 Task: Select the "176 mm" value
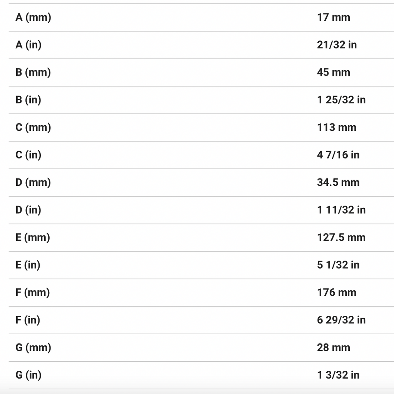pos(336,293)
